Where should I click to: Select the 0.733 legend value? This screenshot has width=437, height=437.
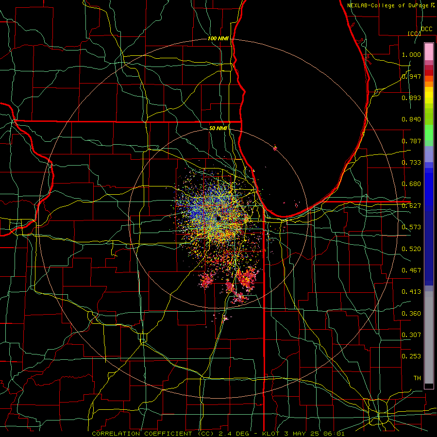(x=411, y=163)
